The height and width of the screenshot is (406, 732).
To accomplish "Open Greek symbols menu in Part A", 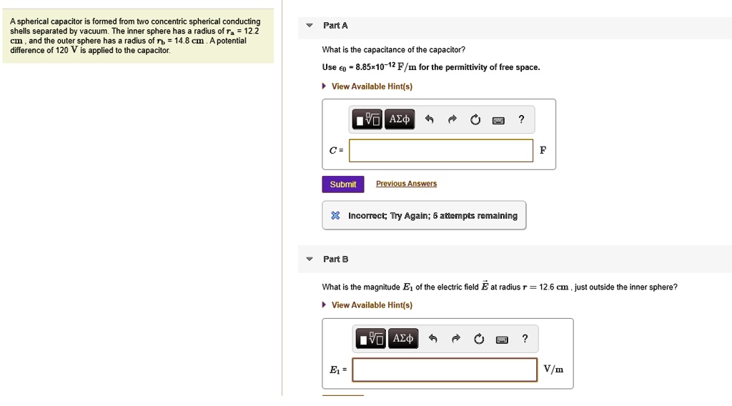I will coord(399,120).
